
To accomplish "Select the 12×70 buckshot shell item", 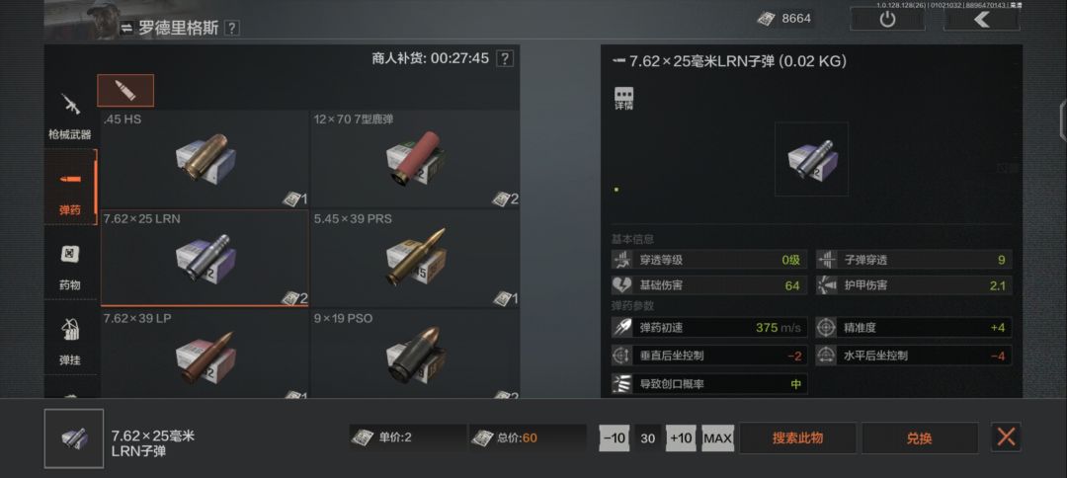I will point(415,159).
